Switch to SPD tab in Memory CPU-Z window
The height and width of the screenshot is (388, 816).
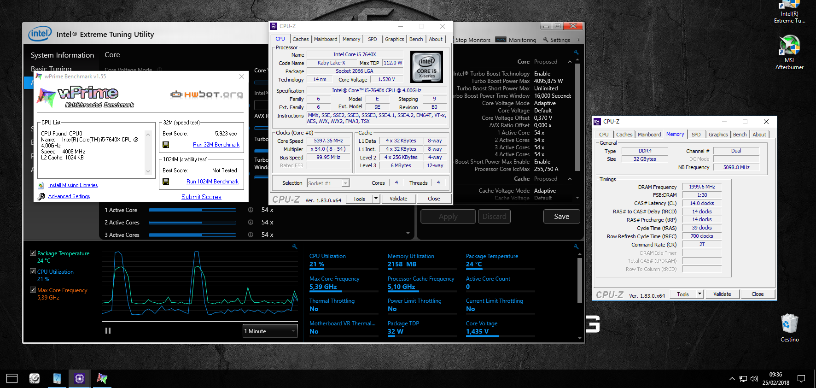pos(696,135)
